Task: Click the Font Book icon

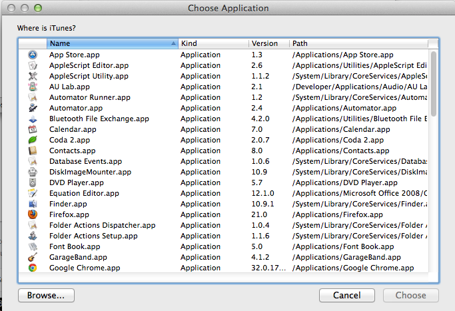Action: tap(33, 246)
